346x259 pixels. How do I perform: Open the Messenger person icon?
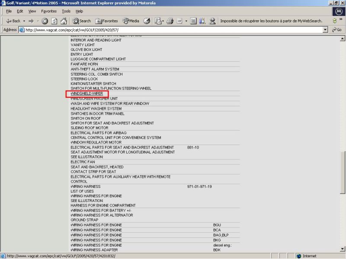[212, 21]
